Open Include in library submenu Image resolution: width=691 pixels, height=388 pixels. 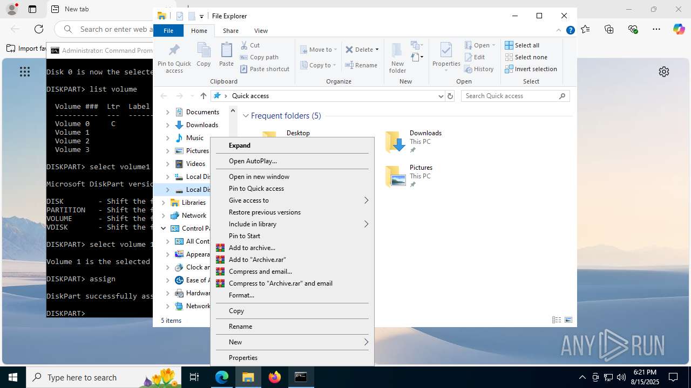point(292,224)
